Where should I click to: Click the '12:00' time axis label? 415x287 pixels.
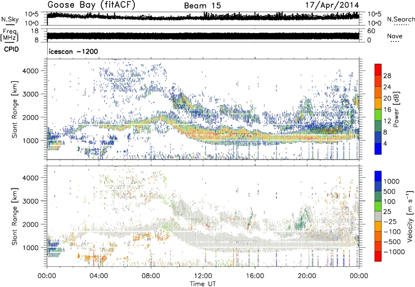(203, 276)
